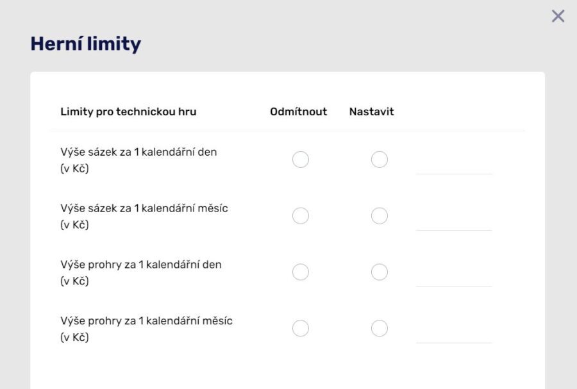Click the Nastavit column header
Screen dimensions: 577x389
tap(371, 112)
